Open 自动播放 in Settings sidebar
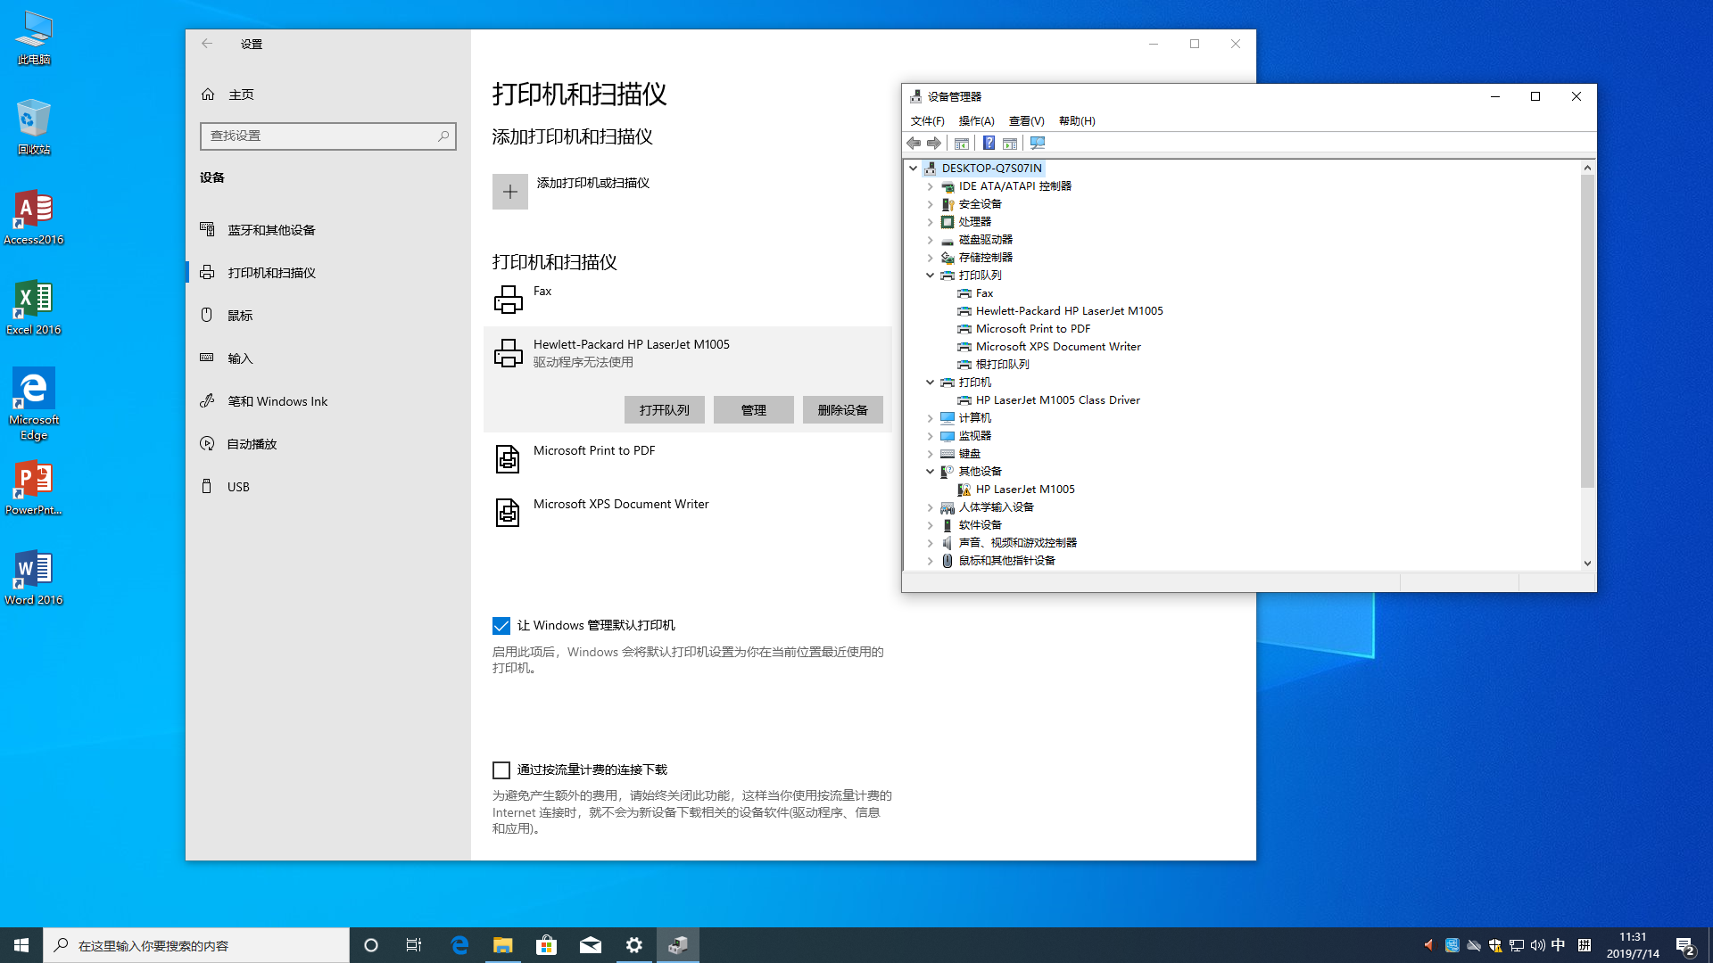 328,444
